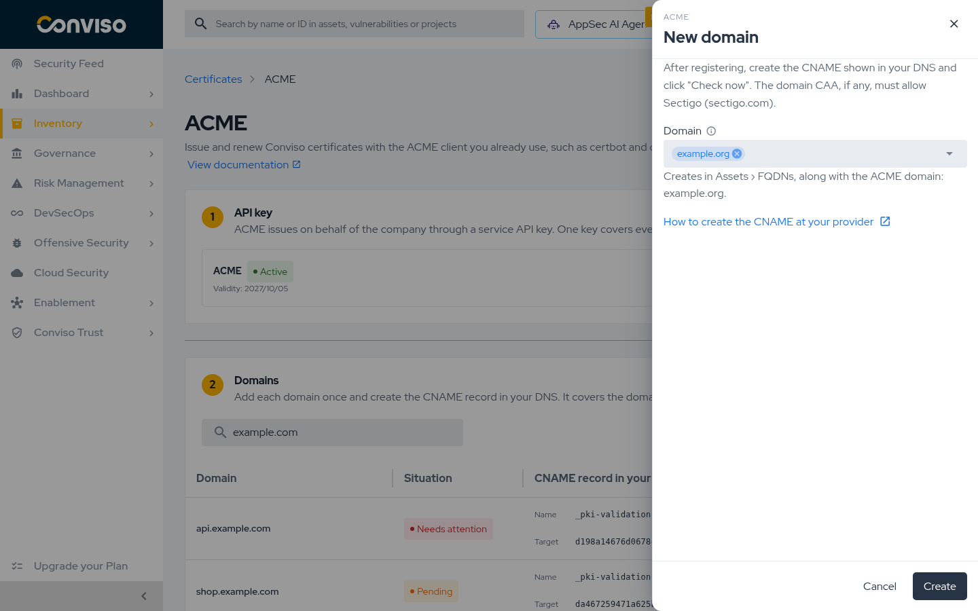Click the Dashboard bar chart icon
Viewport: 978px width, 611px height.
(17, 94)
